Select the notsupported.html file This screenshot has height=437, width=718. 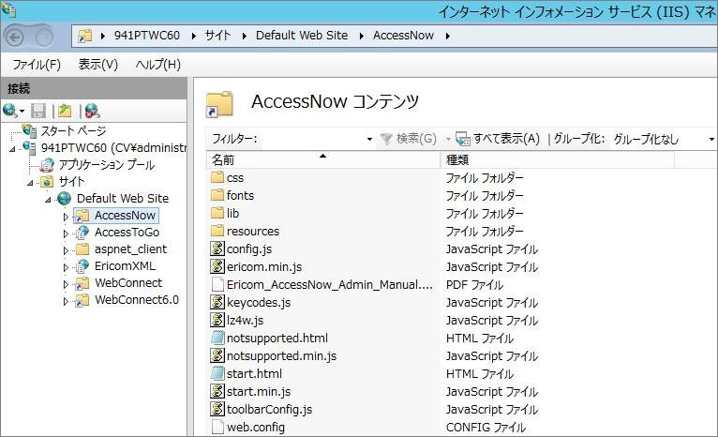[277, 339]
